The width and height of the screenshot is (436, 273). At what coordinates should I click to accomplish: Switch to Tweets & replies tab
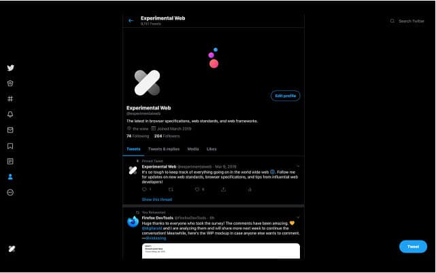(x=164, y=149)
